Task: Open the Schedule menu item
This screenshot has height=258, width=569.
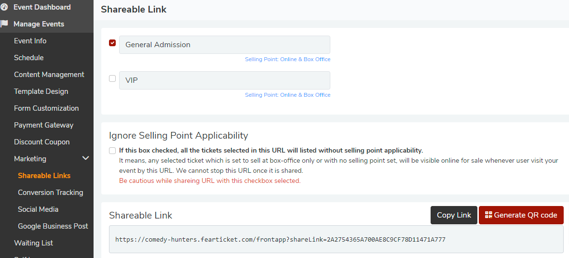Action: tap(28, 58)
